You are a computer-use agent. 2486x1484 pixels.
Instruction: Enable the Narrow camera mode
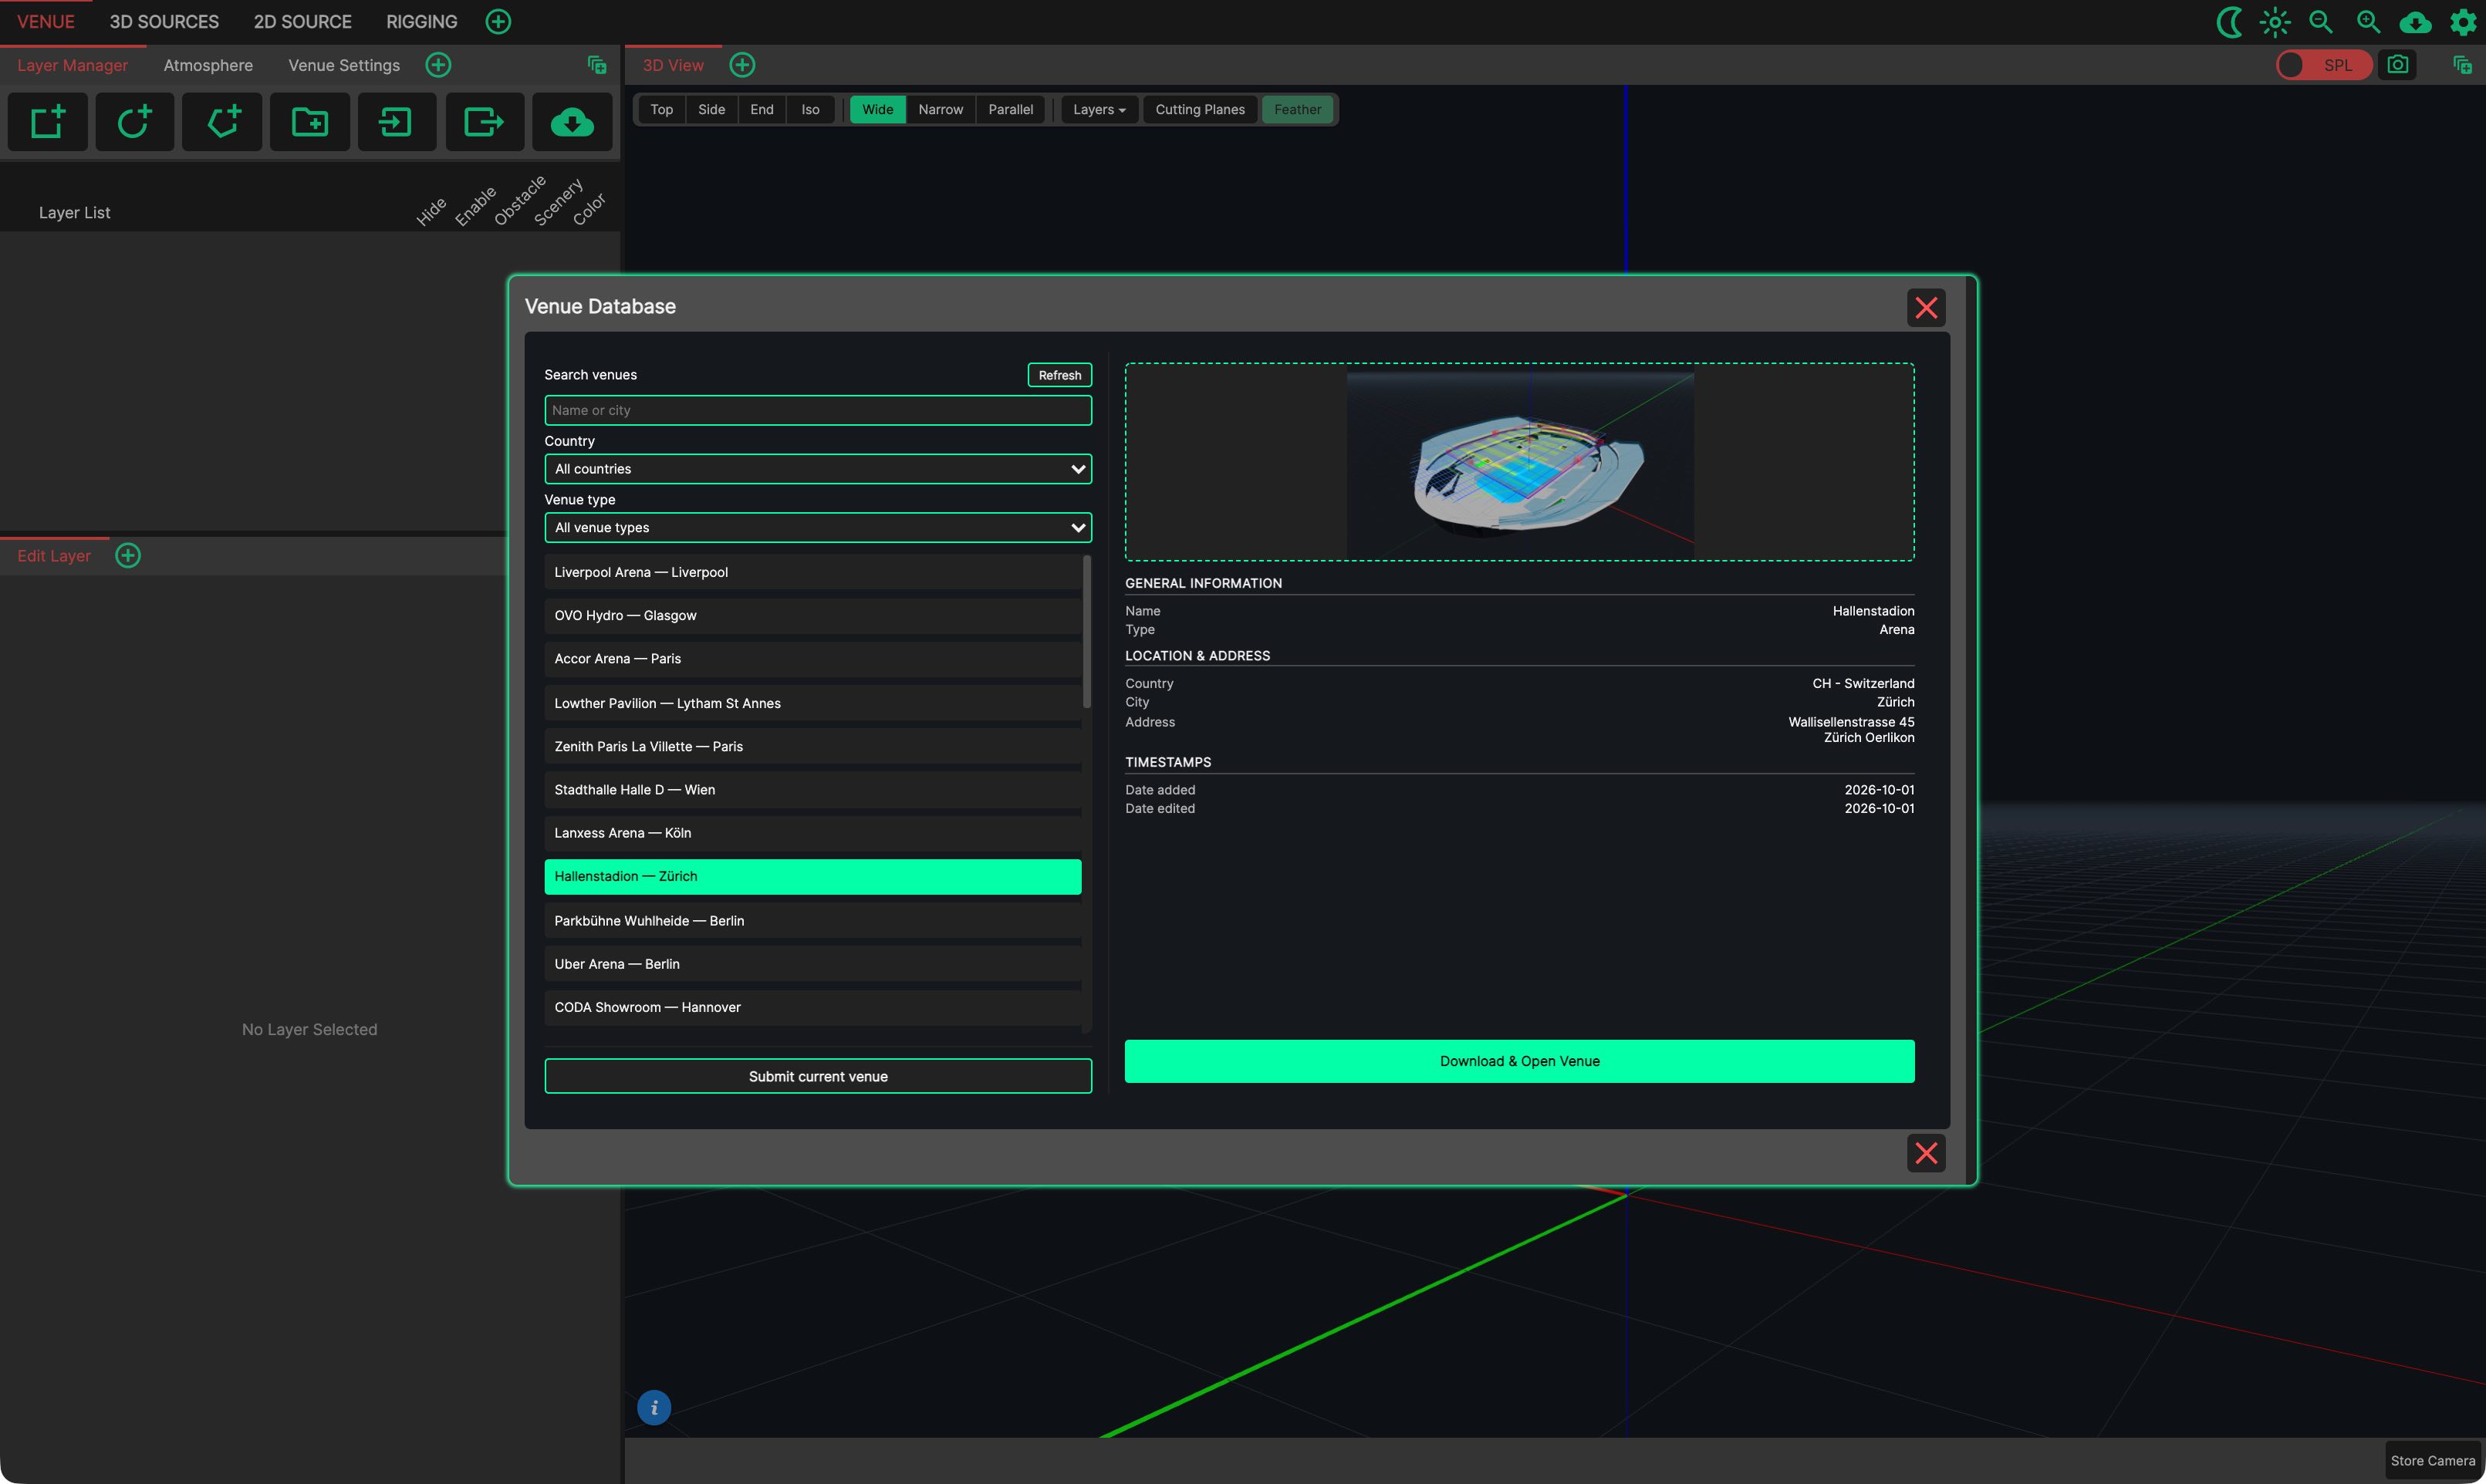[x=941, y=109]
